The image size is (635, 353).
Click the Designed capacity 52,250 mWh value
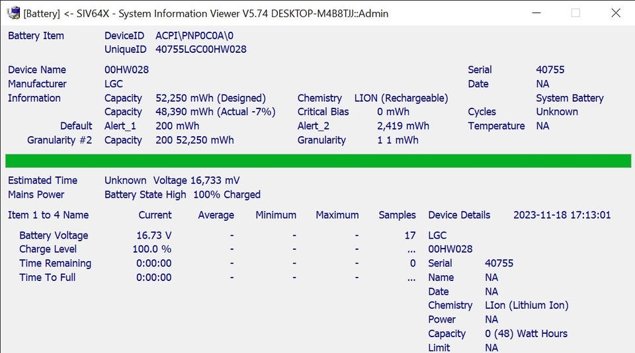(x=210, y=98)
